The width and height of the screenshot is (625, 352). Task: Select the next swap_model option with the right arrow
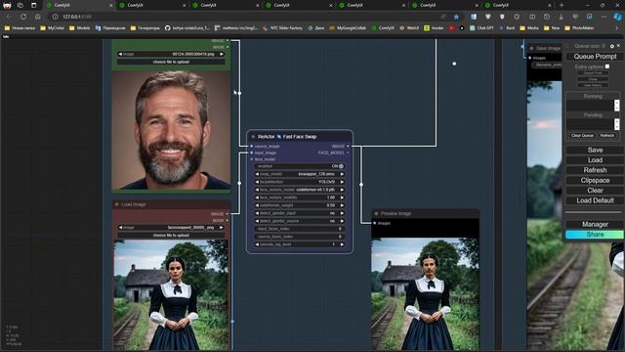(x=342, y=174)
